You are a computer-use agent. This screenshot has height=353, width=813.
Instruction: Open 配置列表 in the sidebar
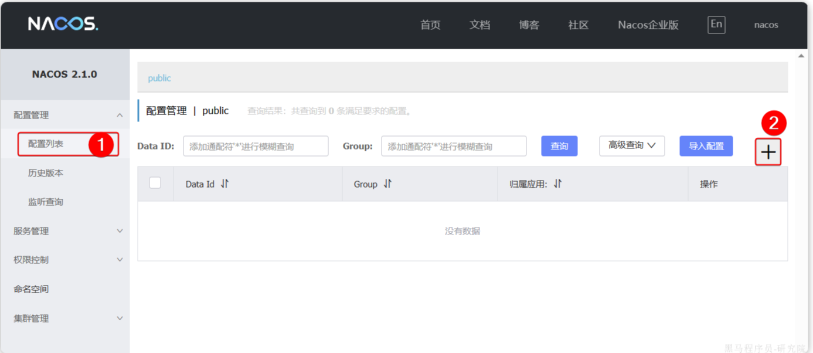[x=46, y=144]
